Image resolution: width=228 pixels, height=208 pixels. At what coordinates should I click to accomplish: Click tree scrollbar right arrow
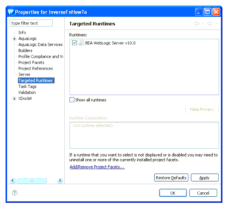click(60, 180)
